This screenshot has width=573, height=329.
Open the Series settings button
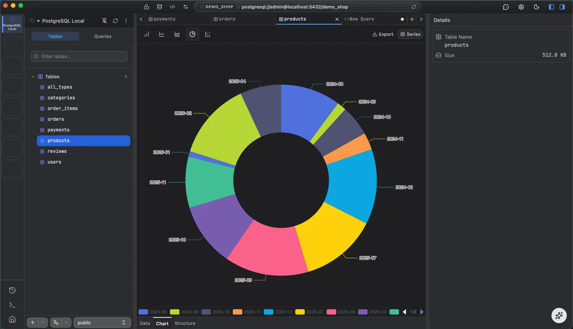pyautogui.click(x=410, y=34)
